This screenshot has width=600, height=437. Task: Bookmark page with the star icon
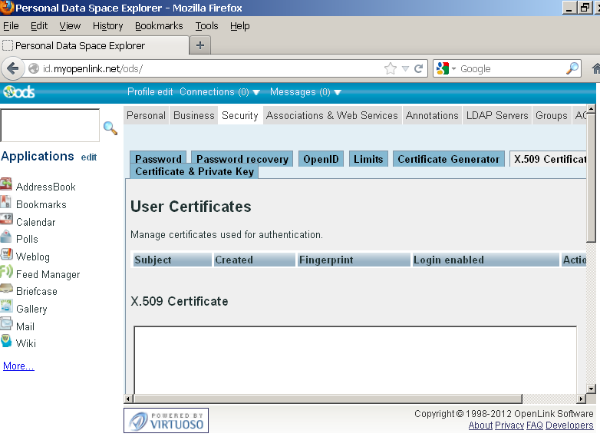[391, 68]
